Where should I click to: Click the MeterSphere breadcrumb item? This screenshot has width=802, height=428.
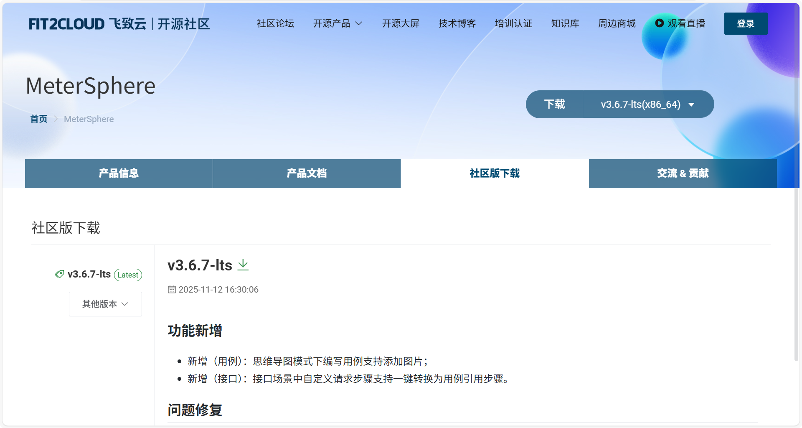[89, 119]
